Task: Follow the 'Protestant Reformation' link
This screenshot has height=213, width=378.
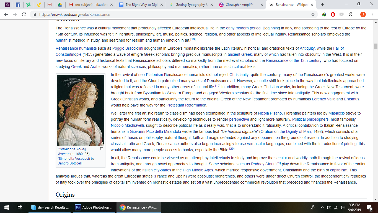Action: click(187, 105)
